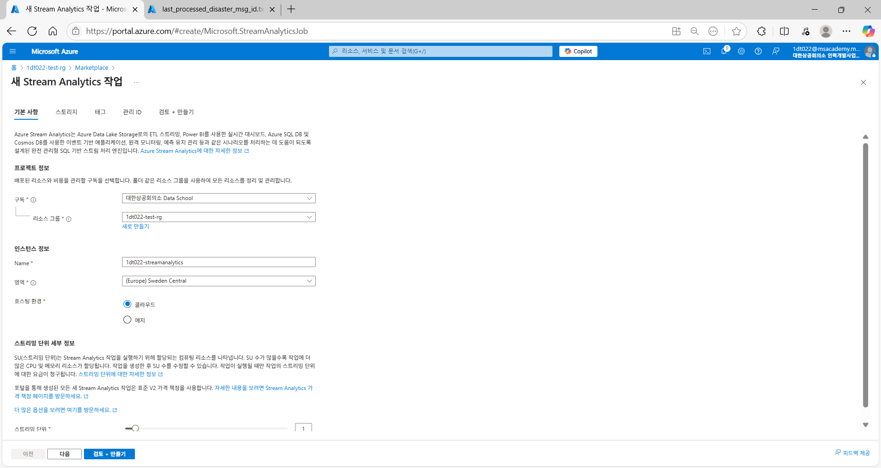881x468 pixels.
Task: Open the account profile avatar
Action: (x=870, y=51)
